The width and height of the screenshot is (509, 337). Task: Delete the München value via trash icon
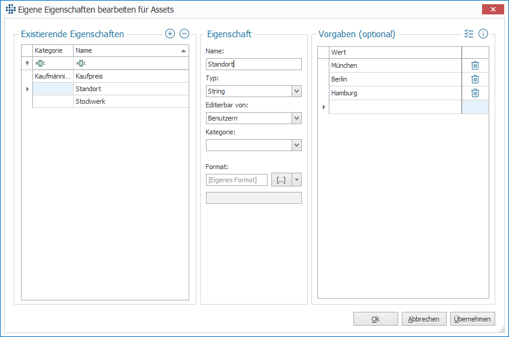pos(475,65)
